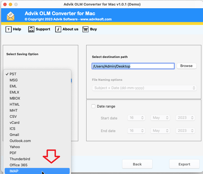
Task: Select Thunderbird saving option
Action: (x=37, y=159)
